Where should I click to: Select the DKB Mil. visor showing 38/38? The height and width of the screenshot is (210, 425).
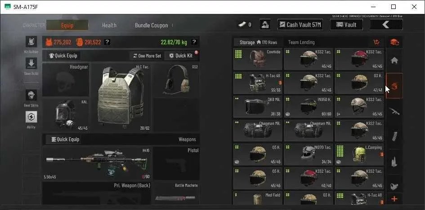click(x=258, y=107)
